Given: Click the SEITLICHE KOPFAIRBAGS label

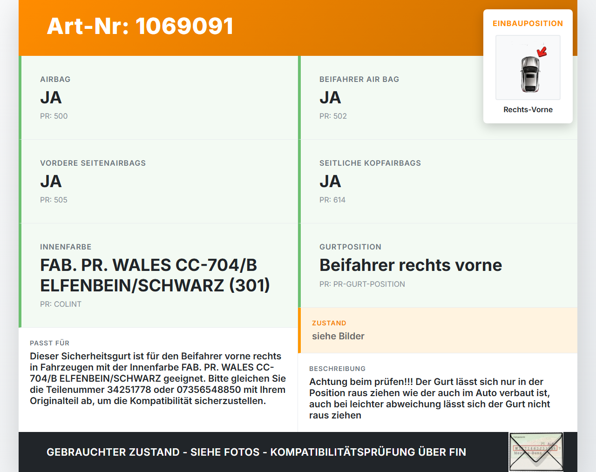Looking at the screenshot, I should pyautogui.click(x=370, y=163).
